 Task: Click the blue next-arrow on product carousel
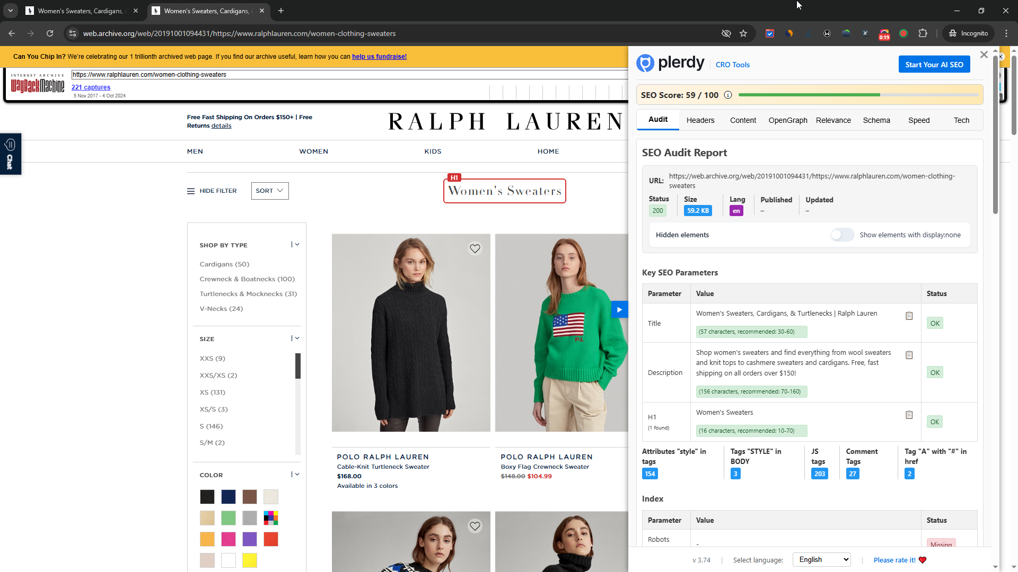coord(619,309)
